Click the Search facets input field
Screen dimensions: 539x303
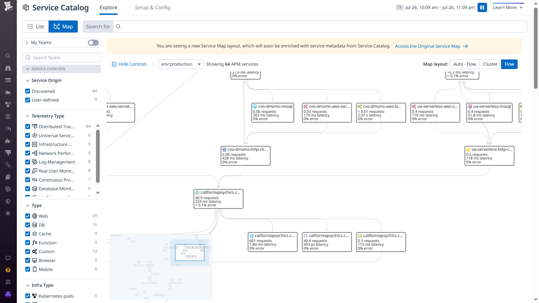point(62,58)
